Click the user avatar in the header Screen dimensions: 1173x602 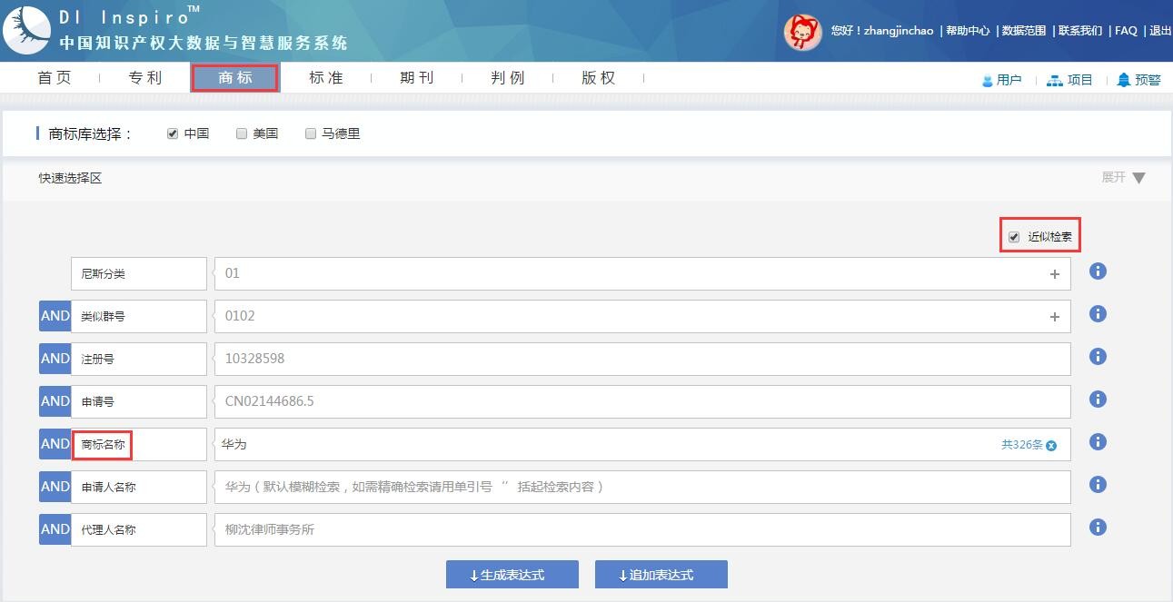tap(802, 33)
